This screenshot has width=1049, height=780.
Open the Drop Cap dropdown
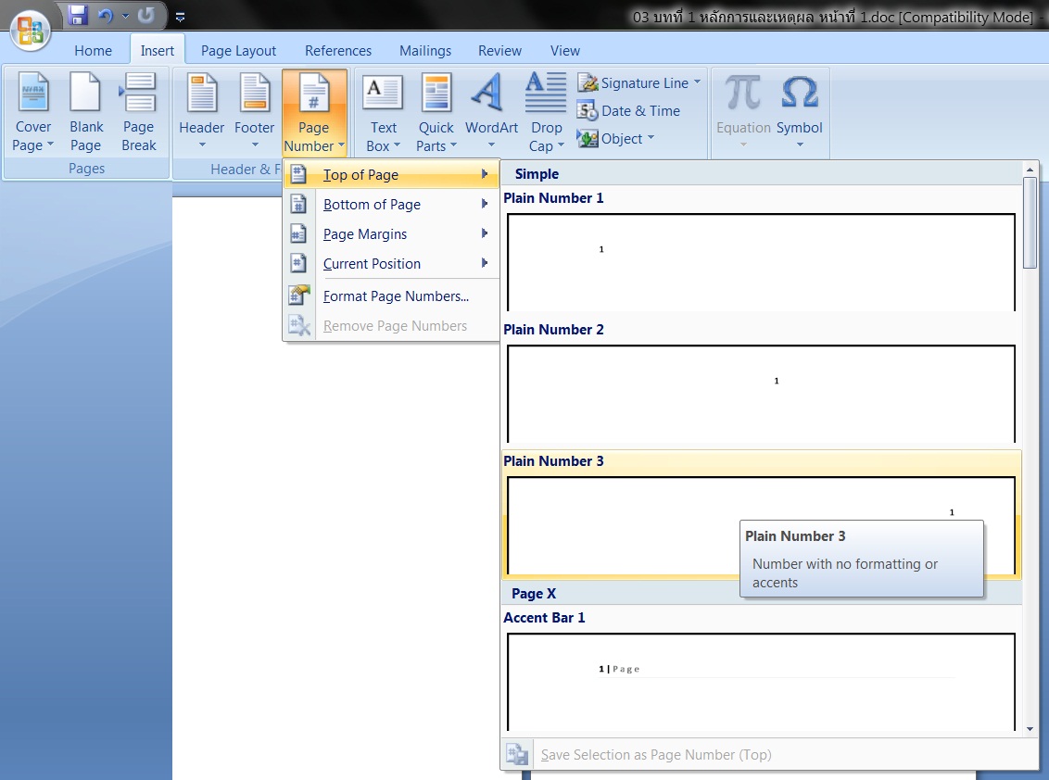546,113
